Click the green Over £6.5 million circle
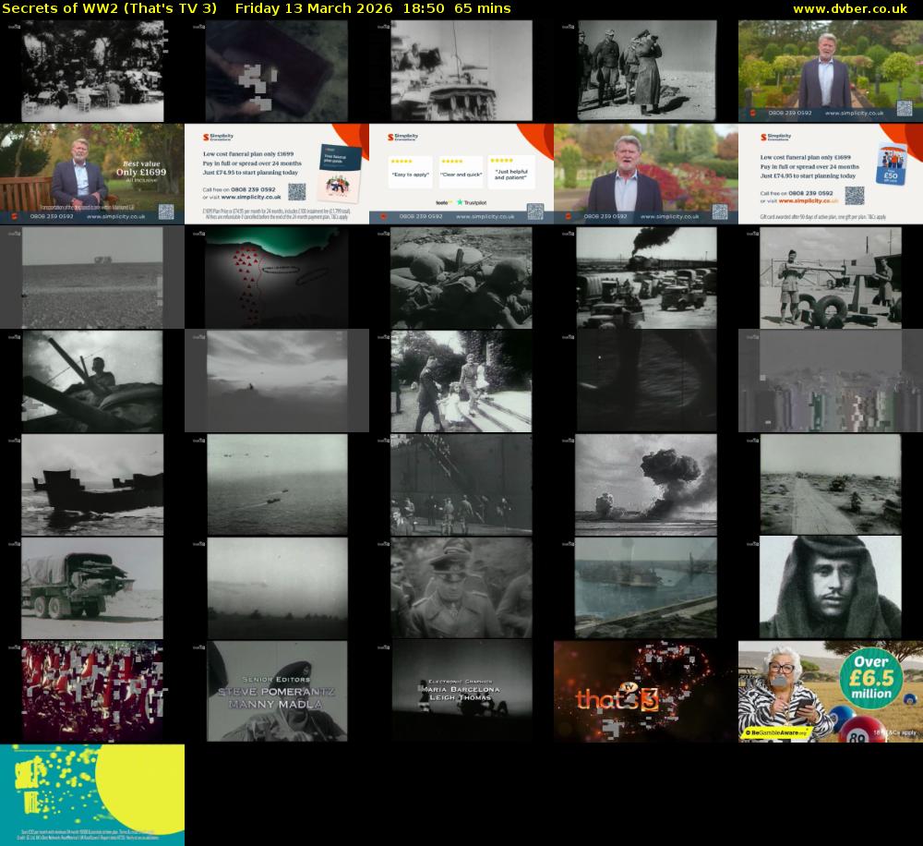This screenshot has height=846, width=923. pos(870,676)
